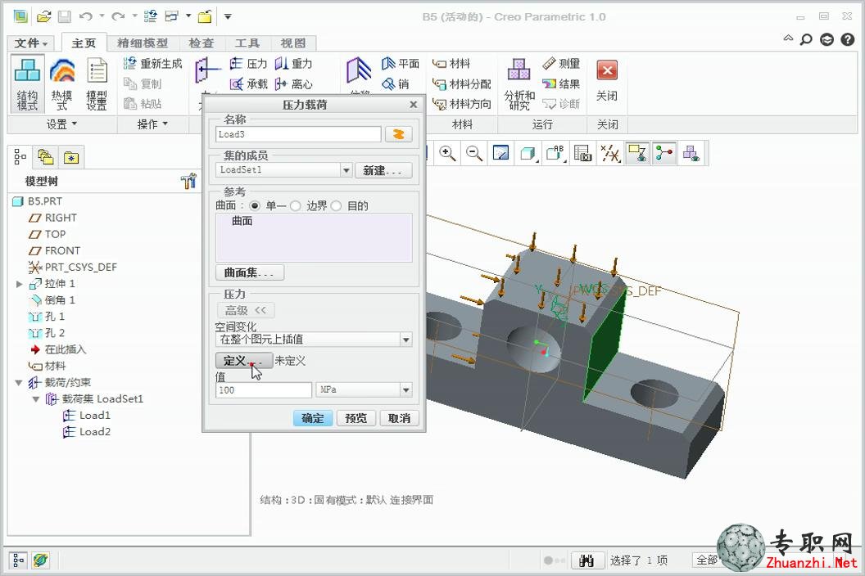865x576 pixels.
Task: Open the Results (结果) tool
Action: pyautogui.click(x=561, y=83)
